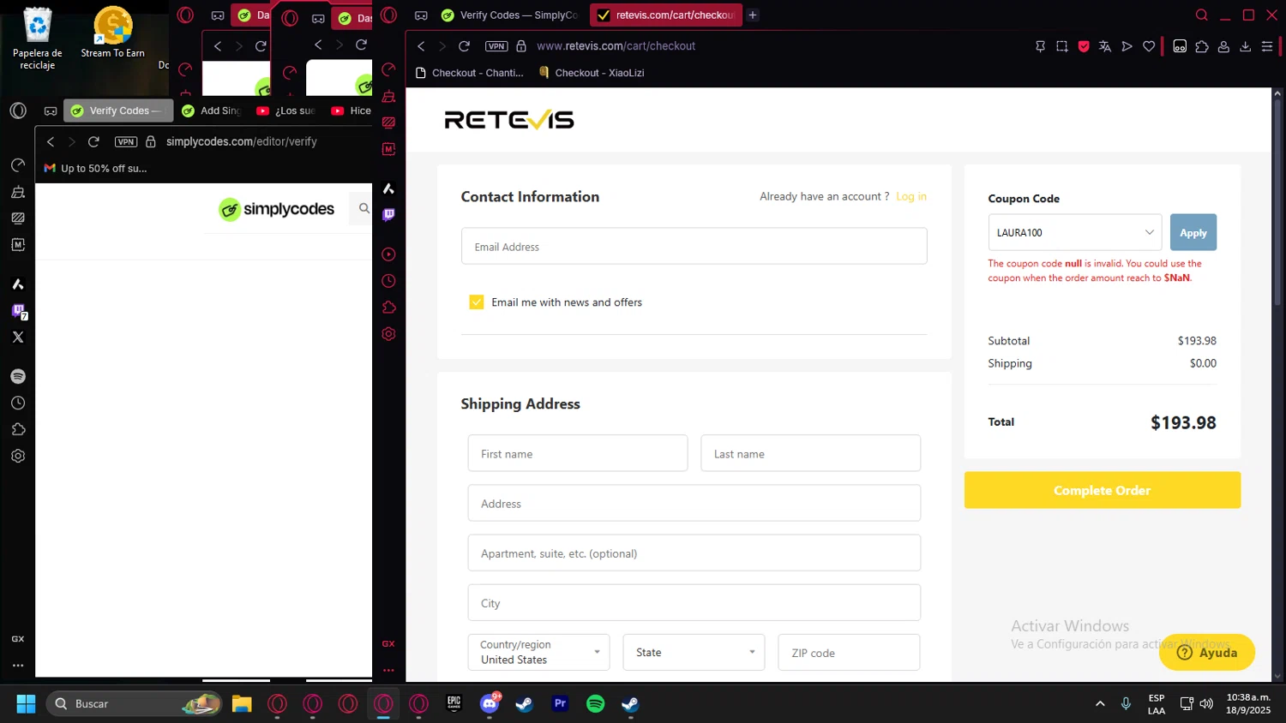
Task: Open the downloads icon in the Retevis window toolbar
Action: [x=1246, y=46]
